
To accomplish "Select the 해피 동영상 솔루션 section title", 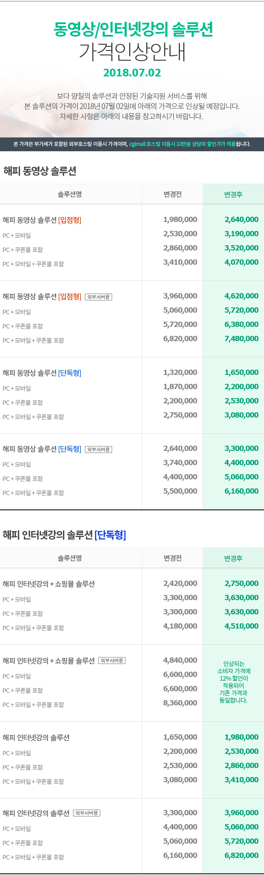I will point(40,171).
